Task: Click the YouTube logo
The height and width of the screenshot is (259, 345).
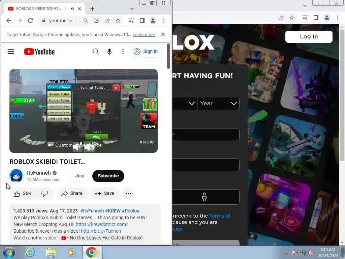Action: [x=39, y=52]
